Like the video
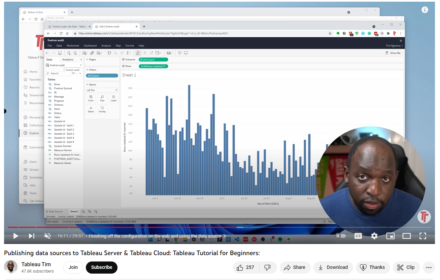Image resolution: width=440 pixels, height=280 pixels. click(245, 267)
